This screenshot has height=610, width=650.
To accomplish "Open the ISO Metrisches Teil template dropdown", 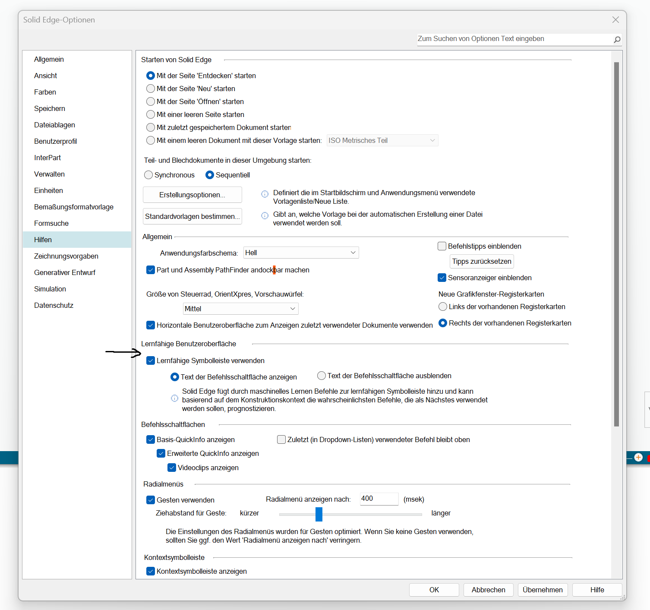I will pos(382,140).
